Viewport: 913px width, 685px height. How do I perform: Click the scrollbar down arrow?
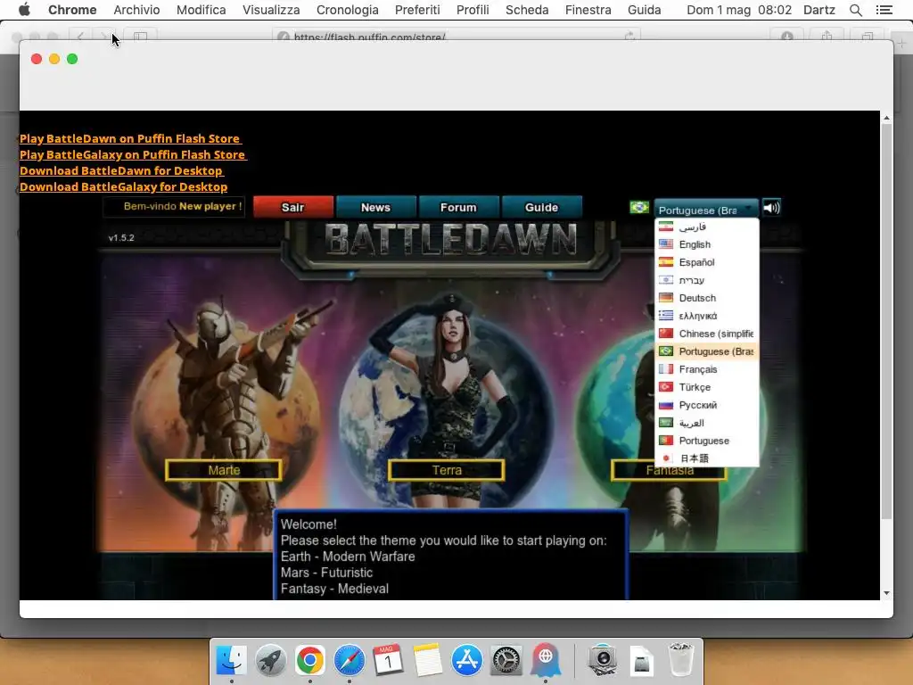tap(886, 593)
